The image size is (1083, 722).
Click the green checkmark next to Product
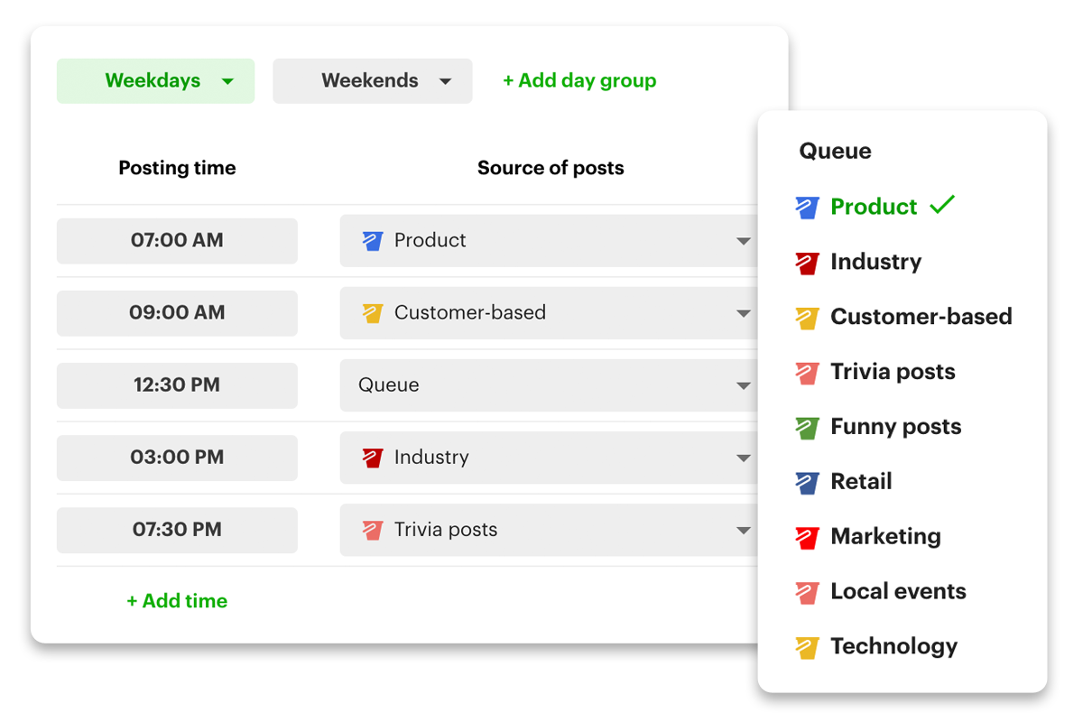944,206
